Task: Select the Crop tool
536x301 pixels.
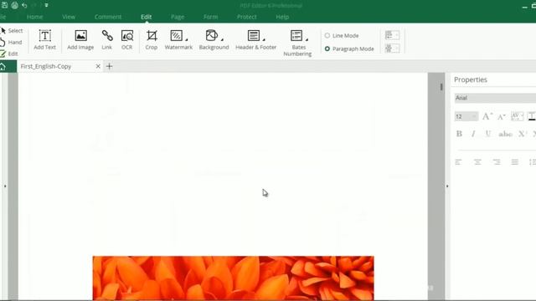Action: tap(152, 40)
